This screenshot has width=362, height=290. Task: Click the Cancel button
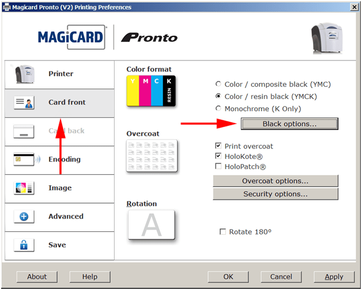tap(281, 277)
